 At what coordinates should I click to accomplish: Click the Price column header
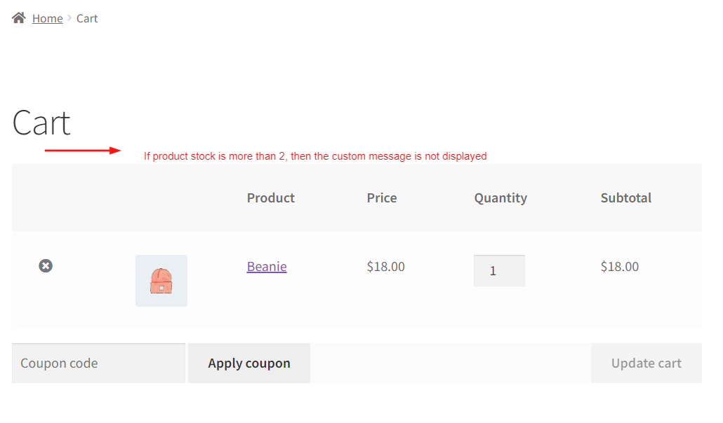coord(381,197)
